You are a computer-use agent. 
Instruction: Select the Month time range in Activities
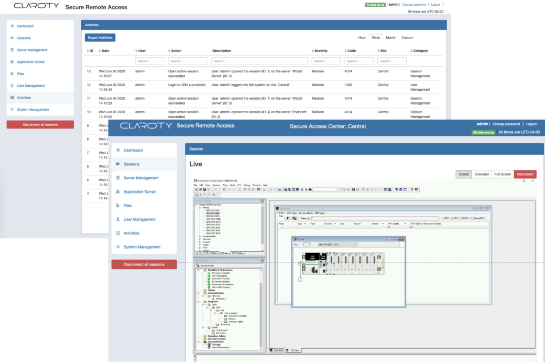click(390, 37)
